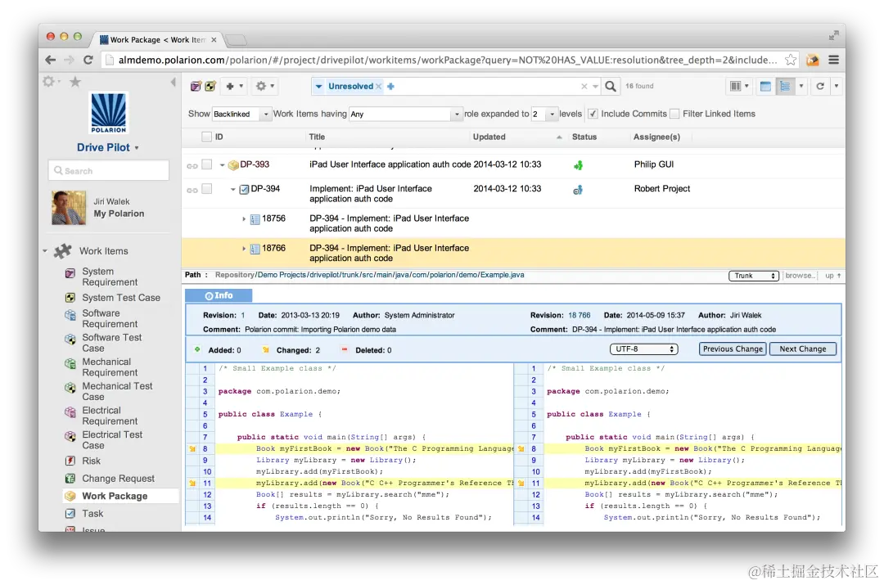Image resolution: width=884 pixels, height=585 pixels.
Task: Add a query element with the plus icon
Action: click(x=390, y=86)
